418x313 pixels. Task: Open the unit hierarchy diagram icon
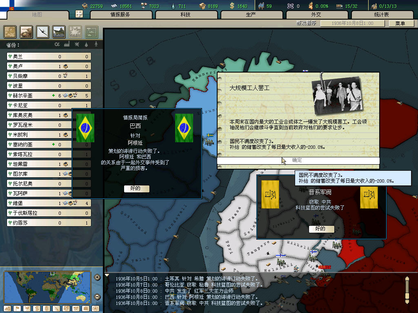point(91,32)
